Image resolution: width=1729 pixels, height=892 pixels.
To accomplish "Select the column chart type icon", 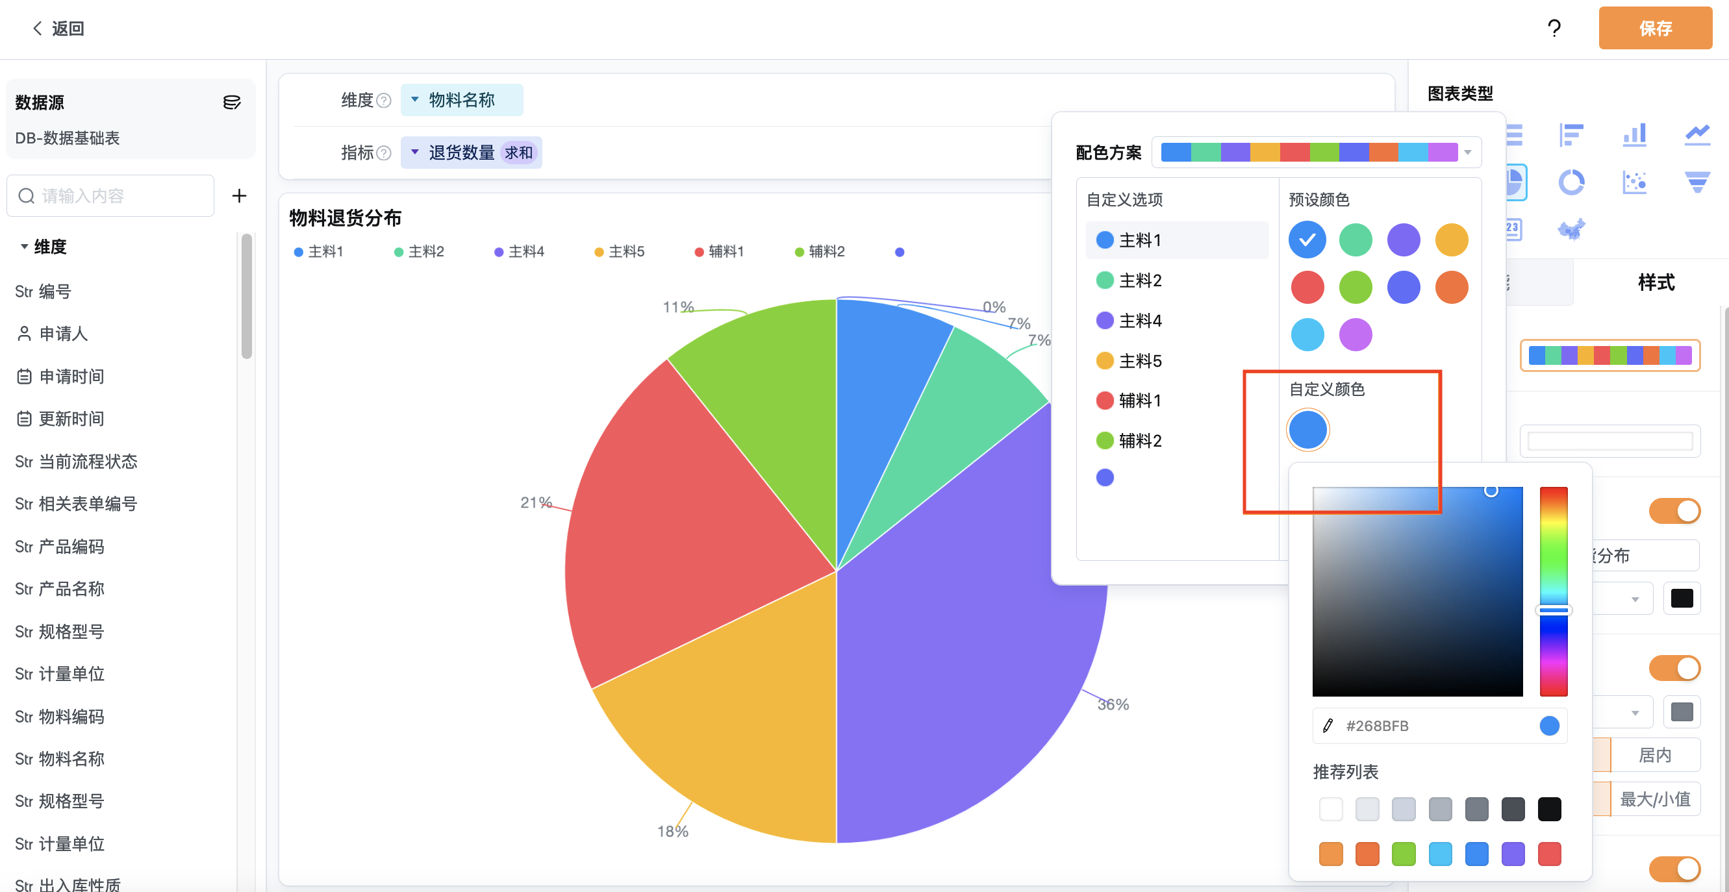I will (1634, 134).
